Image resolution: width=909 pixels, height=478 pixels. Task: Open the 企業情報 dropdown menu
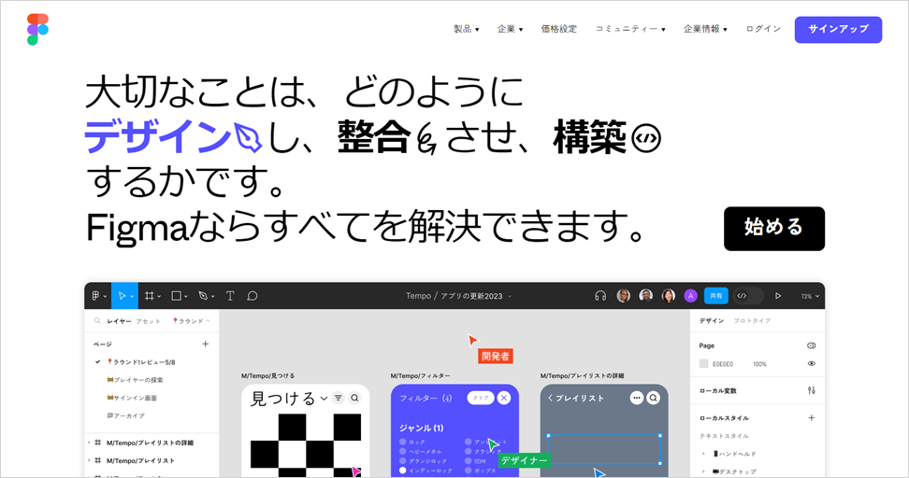(705, 29)
